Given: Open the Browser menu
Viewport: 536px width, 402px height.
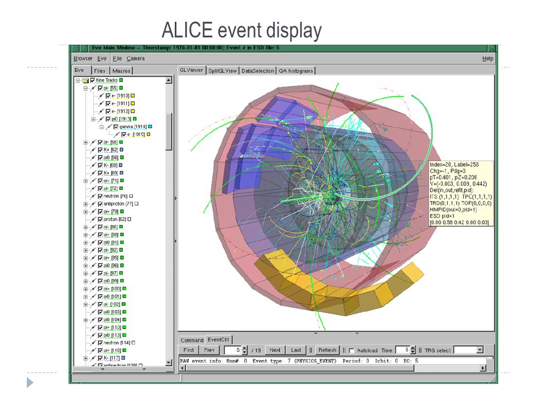Looking at the screenshot, I should pos(83,59).
